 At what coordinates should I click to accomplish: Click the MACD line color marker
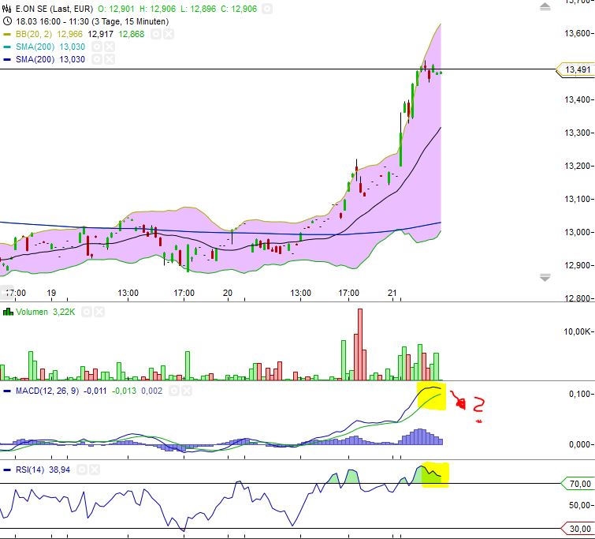pyautogui.click(x=7, y=391)
